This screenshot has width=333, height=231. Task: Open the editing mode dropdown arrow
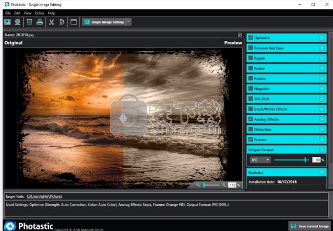click(x=128, y=22)
